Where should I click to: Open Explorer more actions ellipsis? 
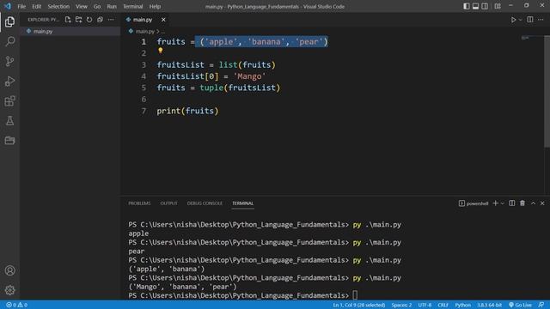(x=111, y=20)
